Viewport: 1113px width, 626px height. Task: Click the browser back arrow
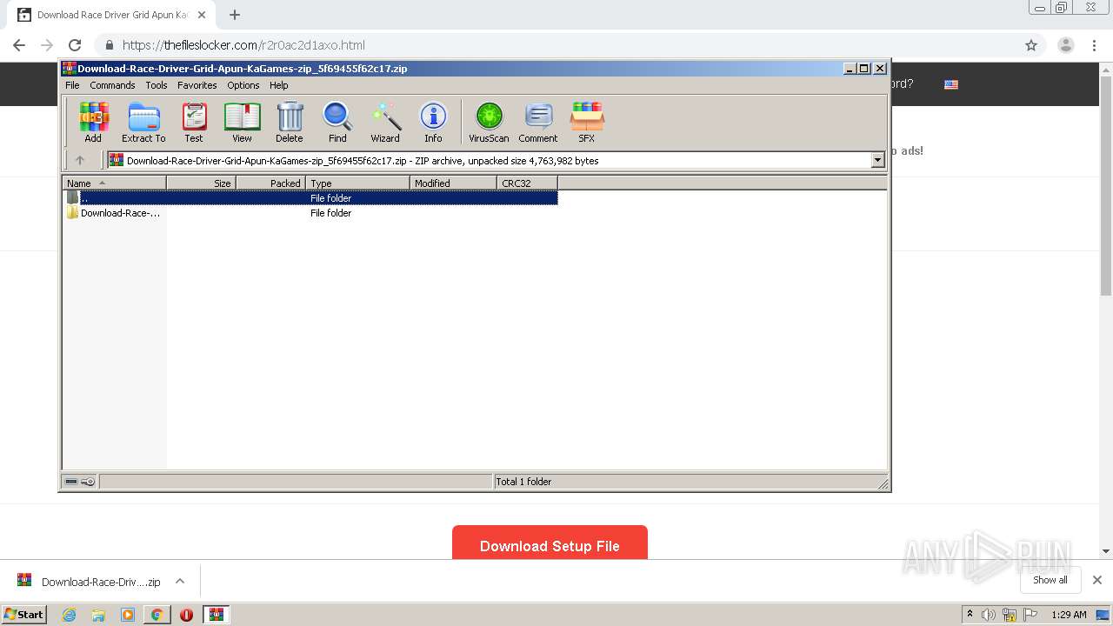19,45
